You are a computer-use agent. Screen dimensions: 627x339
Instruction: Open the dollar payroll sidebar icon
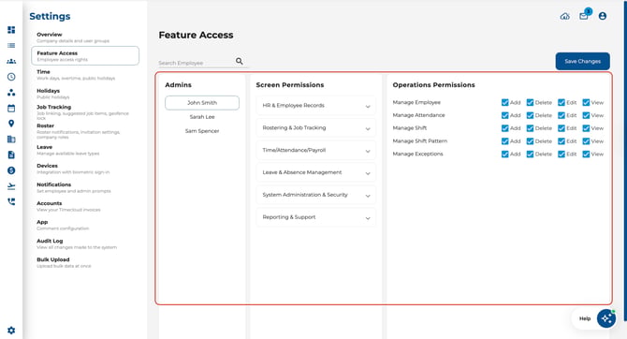11,170
